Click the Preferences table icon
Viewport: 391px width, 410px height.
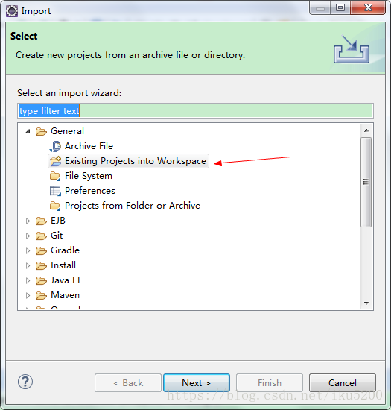(x=55, y=191)
